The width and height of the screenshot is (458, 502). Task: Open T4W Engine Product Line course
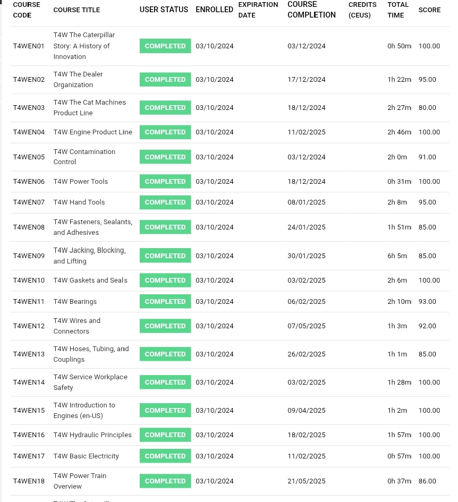tap(92, 132)
